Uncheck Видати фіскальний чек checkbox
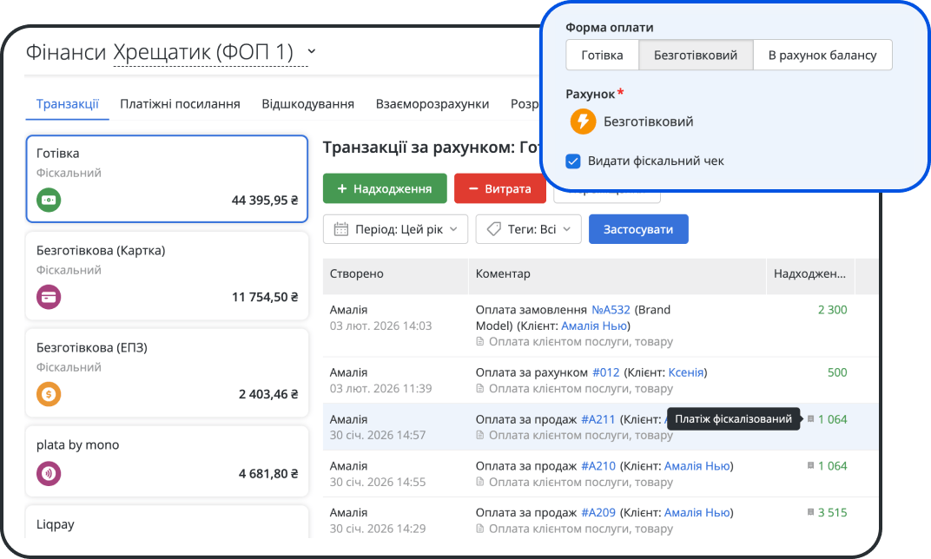 573,161
